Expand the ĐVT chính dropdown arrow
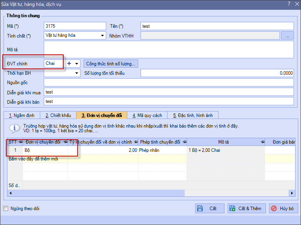 pos(77,63)
